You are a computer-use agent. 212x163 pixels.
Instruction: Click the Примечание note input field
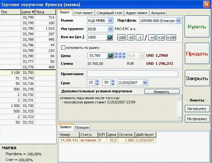(132, 74)
